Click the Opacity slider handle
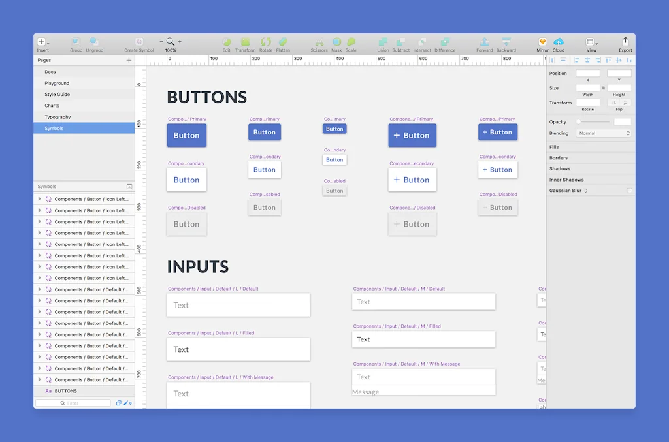669x442 pixels. (579, 121)
